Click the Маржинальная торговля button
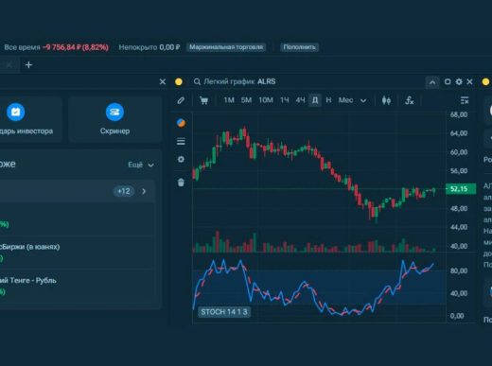This screenshot has width=492, height=366. coord(226,47)
